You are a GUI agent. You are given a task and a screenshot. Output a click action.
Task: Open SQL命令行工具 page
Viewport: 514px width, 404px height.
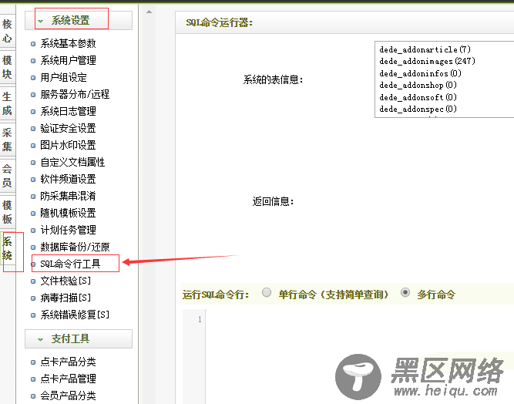coord(70,264)
